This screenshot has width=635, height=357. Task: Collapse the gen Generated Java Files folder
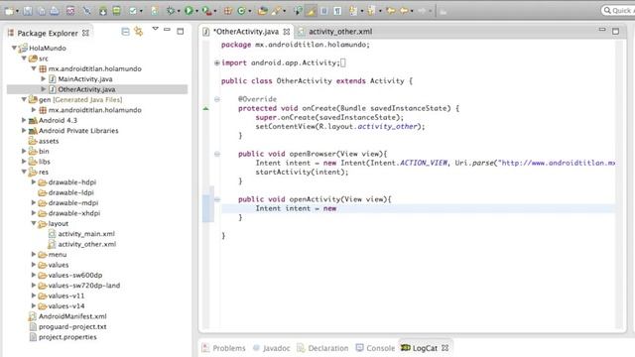click(24, 99)
